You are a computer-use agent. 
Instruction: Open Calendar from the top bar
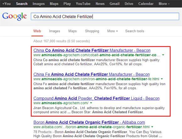point(146,4)
